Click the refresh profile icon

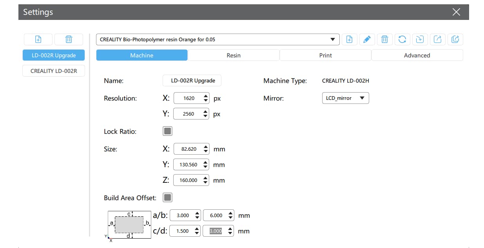click(x=402, y=39)
